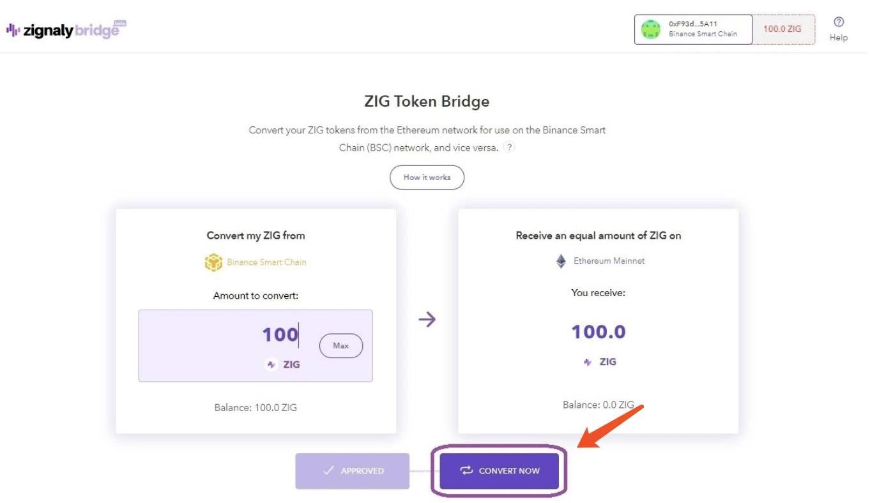Click the 100.0 ZIG balance badge

coord(782,29)
